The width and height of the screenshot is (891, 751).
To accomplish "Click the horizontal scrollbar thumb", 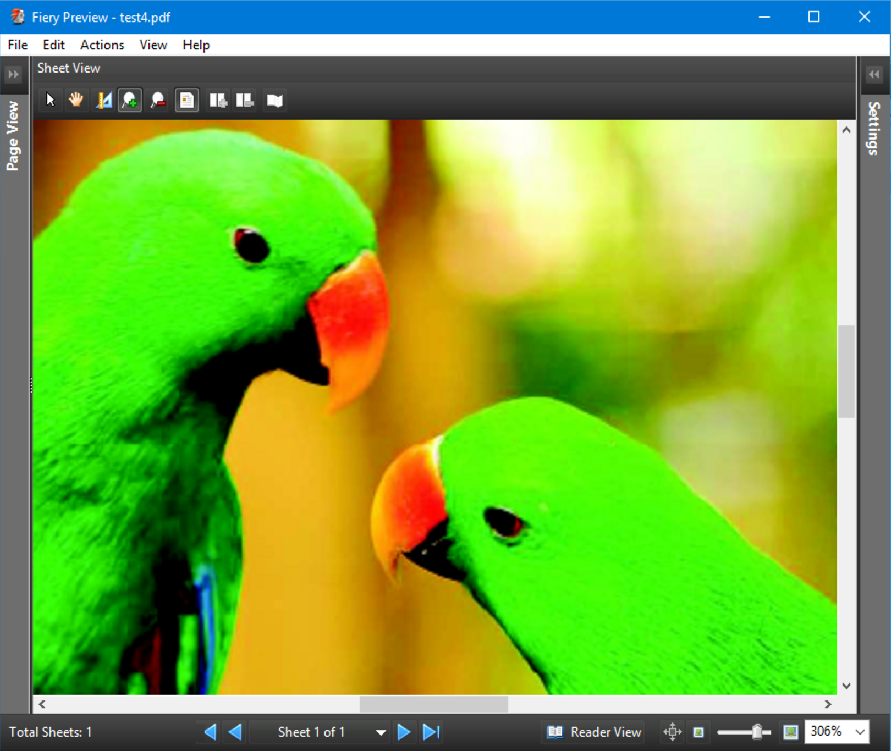I will click(x=434, y=704).
